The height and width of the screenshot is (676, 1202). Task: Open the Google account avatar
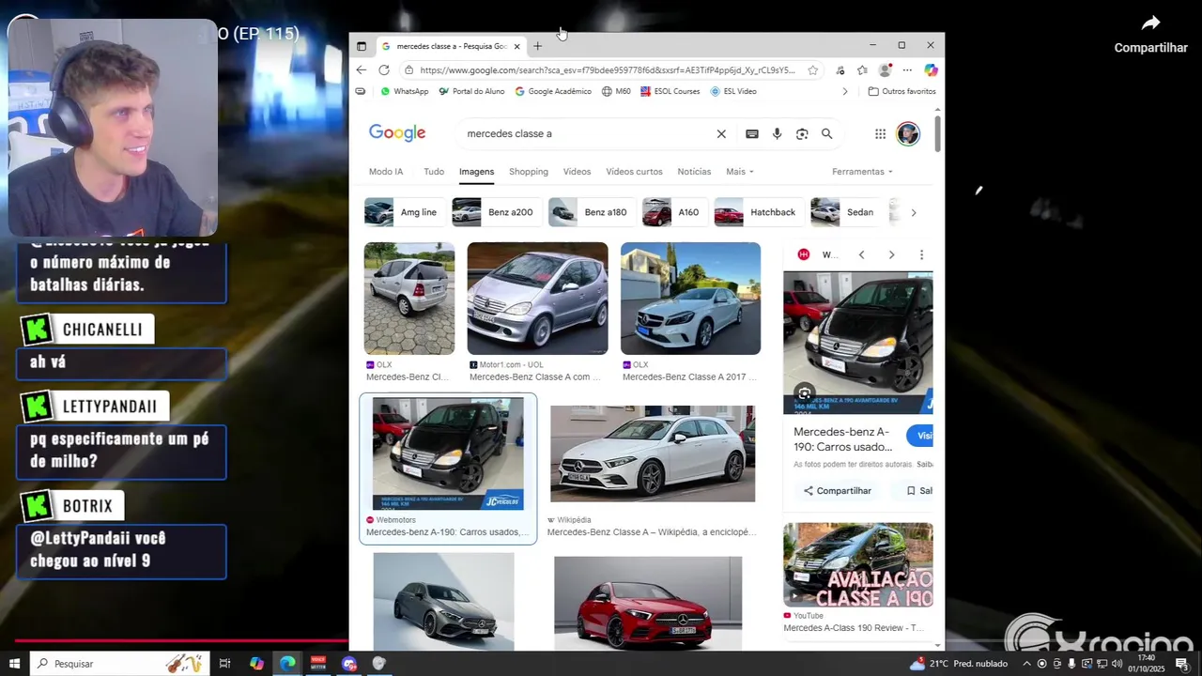(908, 133)
